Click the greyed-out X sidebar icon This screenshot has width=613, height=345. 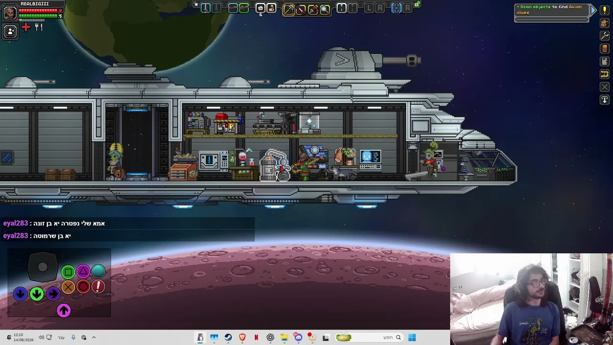click(x=604, y=87)
